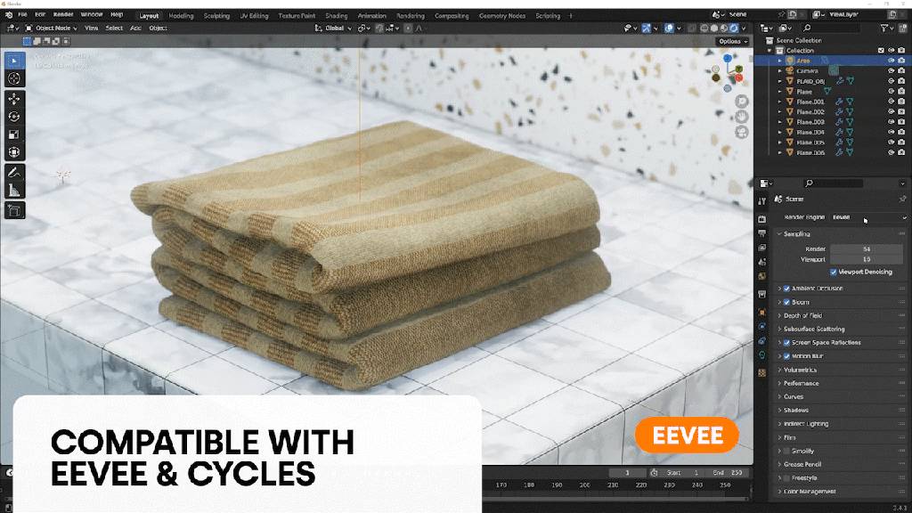Select the Cursor tool in the toolbar
The width and height of the screenshot is (912, 513).
pos(14,78)
